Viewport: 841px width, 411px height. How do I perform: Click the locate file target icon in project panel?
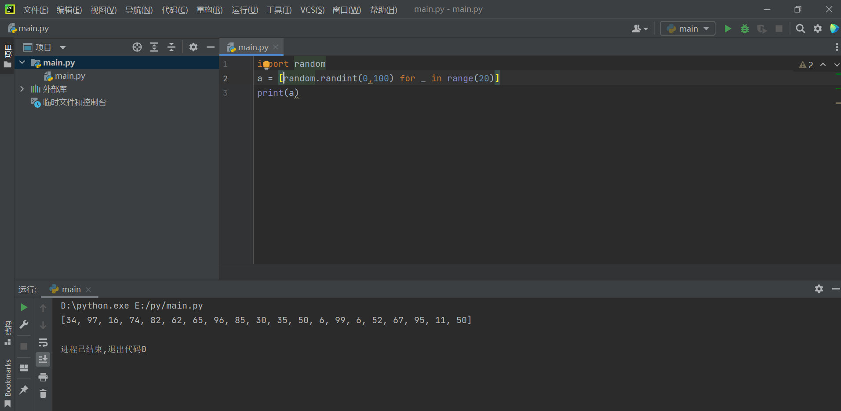coord(137,47)
